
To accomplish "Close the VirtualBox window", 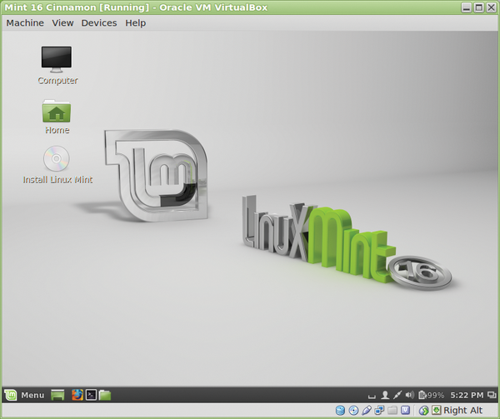I will 491,7.
